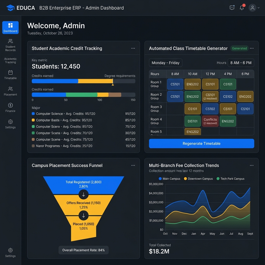The width and height of the screenshot is (265, 265).
Task: Open the notifications bell
Action: tap(242, 8)
